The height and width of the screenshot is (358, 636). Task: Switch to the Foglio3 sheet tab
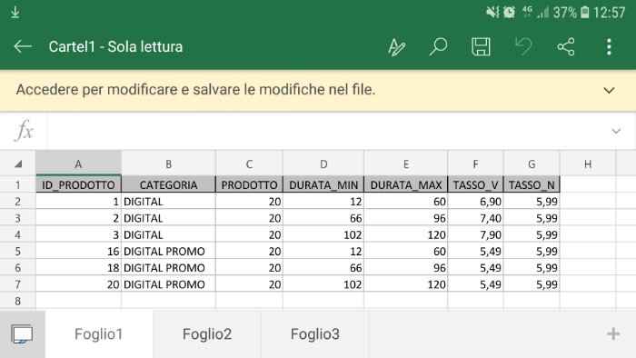(x=314, y=334)
